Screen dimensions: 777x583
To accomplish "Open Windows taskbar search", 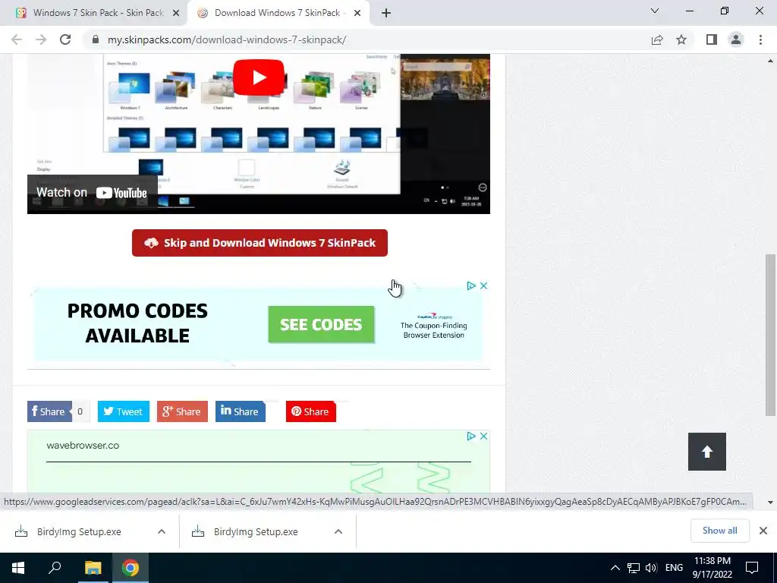I will point(55,568).
